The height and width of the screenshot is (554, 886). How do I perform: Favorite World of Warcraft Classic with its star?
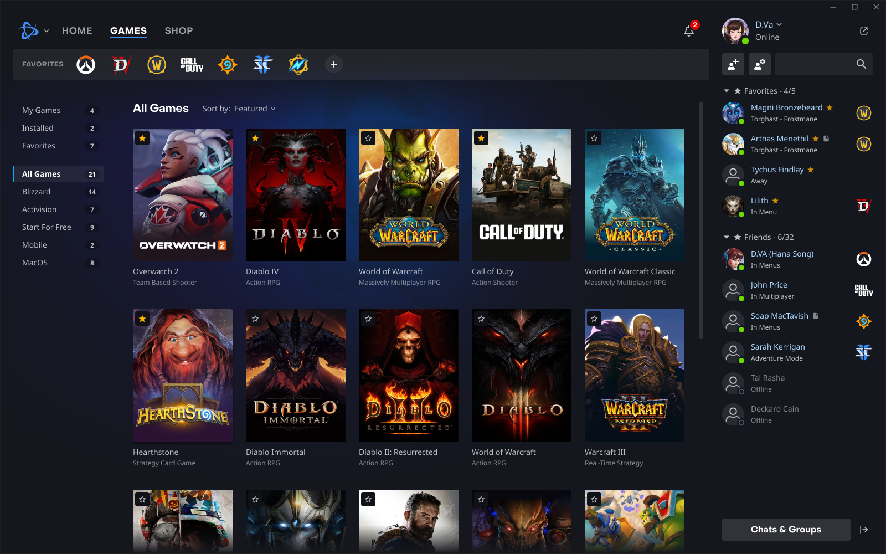594,138
